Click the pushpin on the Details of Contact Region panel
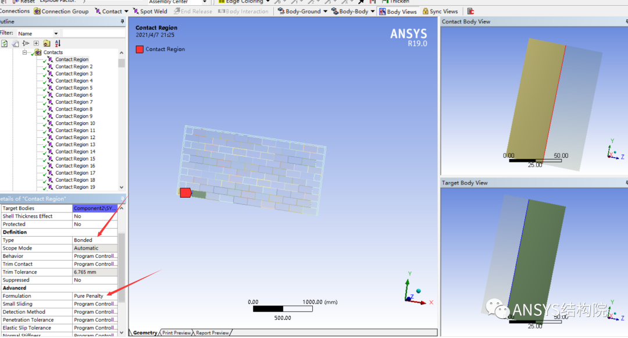 pyautogui.click(x=122, y=198)
